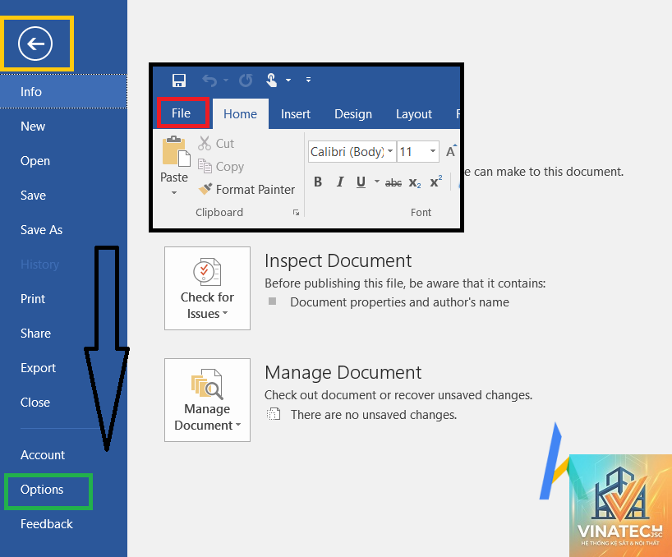Click the Save floppy disk icon
This screenshot has height=557, width=672.
[x=179, y=81]
